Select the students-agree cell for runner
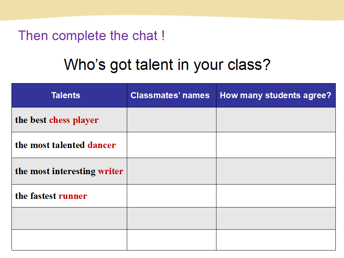 point(276,196)
